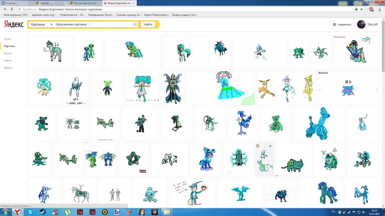
Task: Reload the page with the refresh icon
Action: point(19,9)
